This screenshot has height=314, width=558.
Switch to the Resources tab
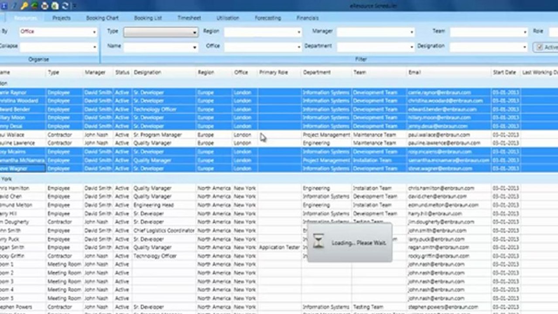tap(25, 18)
